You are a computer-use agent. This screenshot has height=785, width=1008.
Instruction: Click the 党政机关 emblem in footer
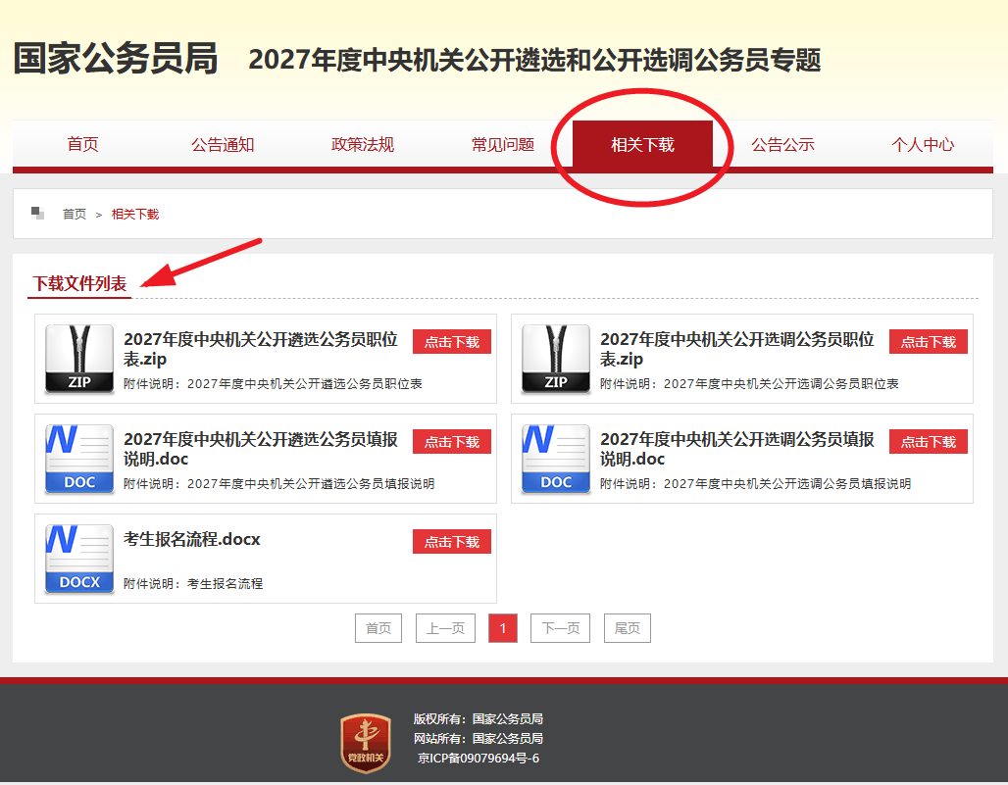(x=366, y=743)
